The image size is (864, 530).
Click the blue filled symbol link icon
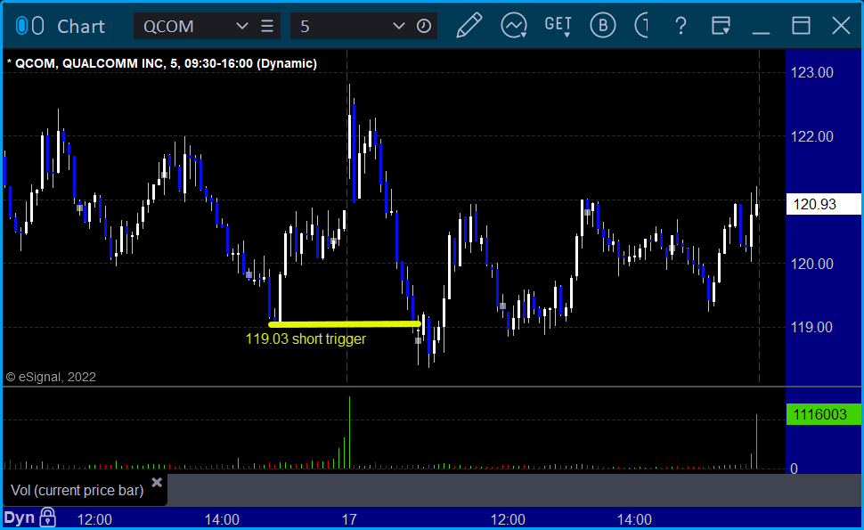click(x=21, y=26)
